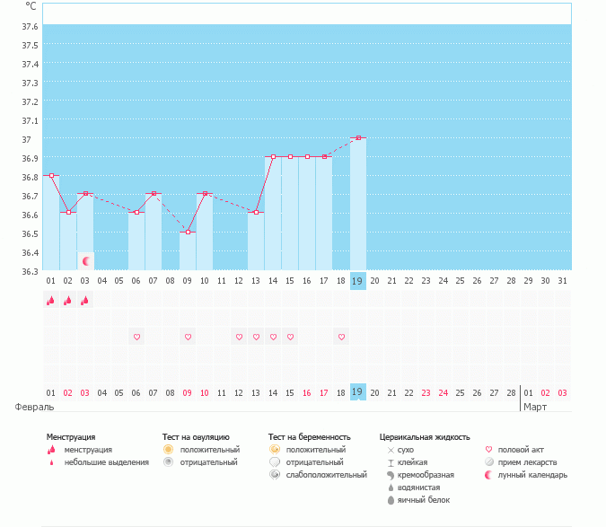Select the egg white cervical fluid legend icon

(391, 500)
